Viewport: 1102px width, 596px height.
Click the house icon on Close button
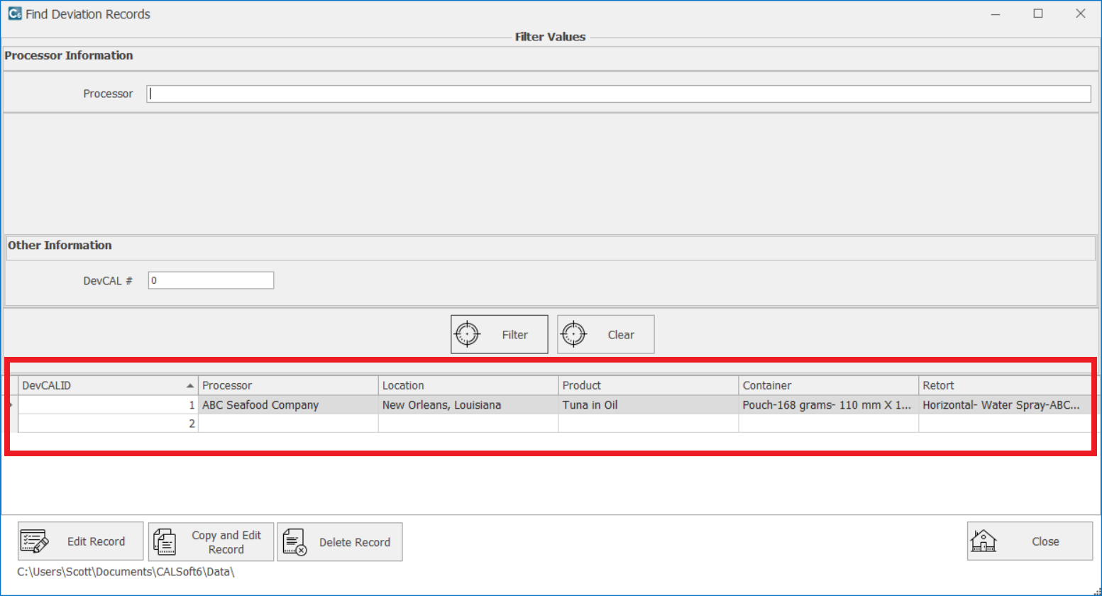983,541
